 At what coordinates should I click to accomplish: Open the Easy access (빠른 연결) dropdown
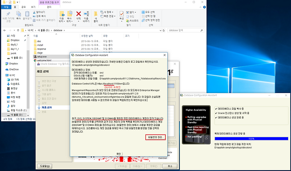point(108,16)
